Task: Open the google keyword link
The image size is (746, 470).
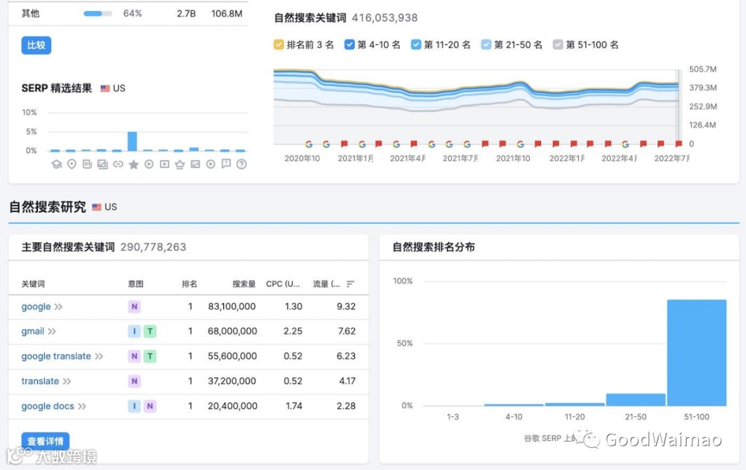Action: coord(36,307)
